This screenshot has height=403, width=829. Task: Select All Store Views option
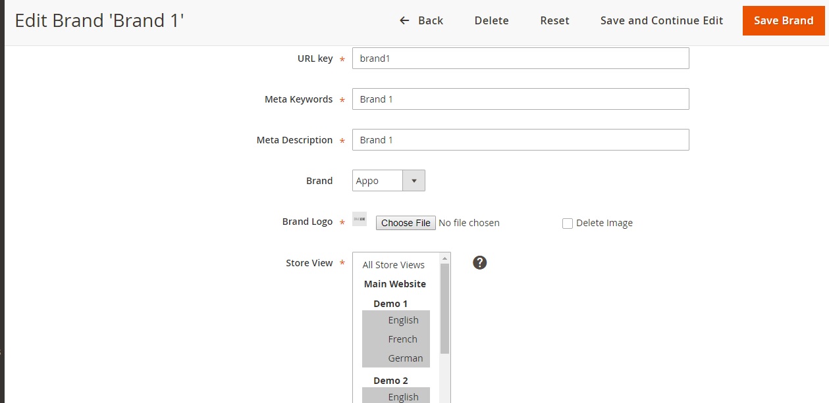(394, 265)
